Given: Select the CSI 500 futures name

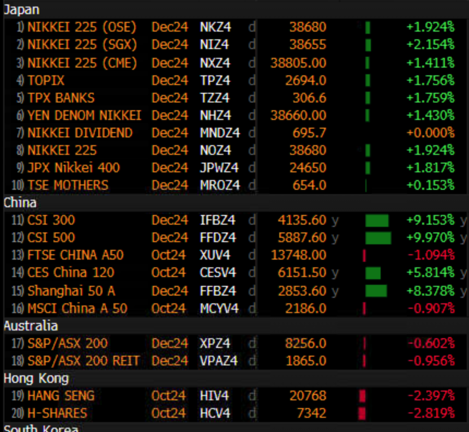Looking at the screenshot, I should pos(51,237).
